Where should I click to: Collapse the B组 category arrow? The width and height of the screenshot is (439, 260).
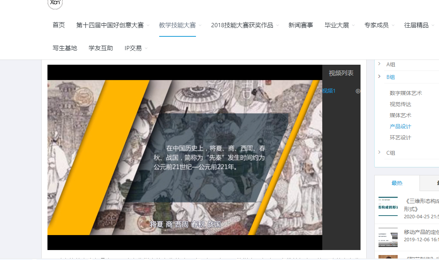pyautogui.click(x=379, y=77)
